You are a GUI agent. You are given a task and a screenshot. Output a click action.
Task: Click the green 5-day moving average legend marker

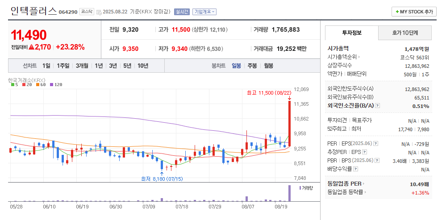coord(13,85)
